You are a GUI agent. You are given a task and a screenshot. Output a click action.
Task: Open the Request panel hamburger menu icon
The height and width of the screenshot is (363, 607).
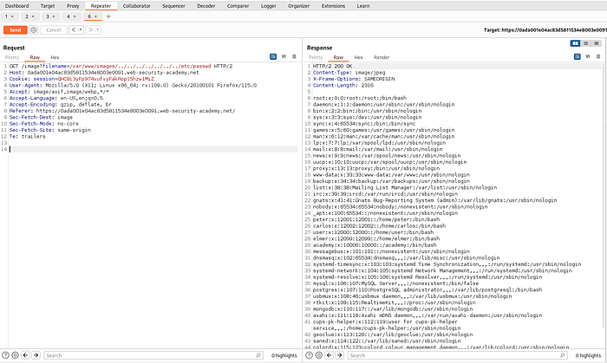[x=295, y=55]
